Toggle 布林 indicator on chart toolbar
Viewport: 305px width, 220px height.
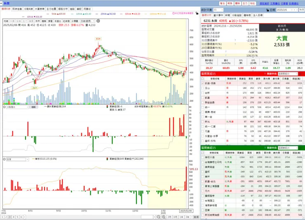point(38,21)
